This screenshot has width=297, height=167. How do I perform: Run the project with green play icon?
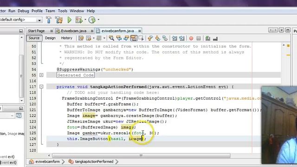(x=69, y=19)
